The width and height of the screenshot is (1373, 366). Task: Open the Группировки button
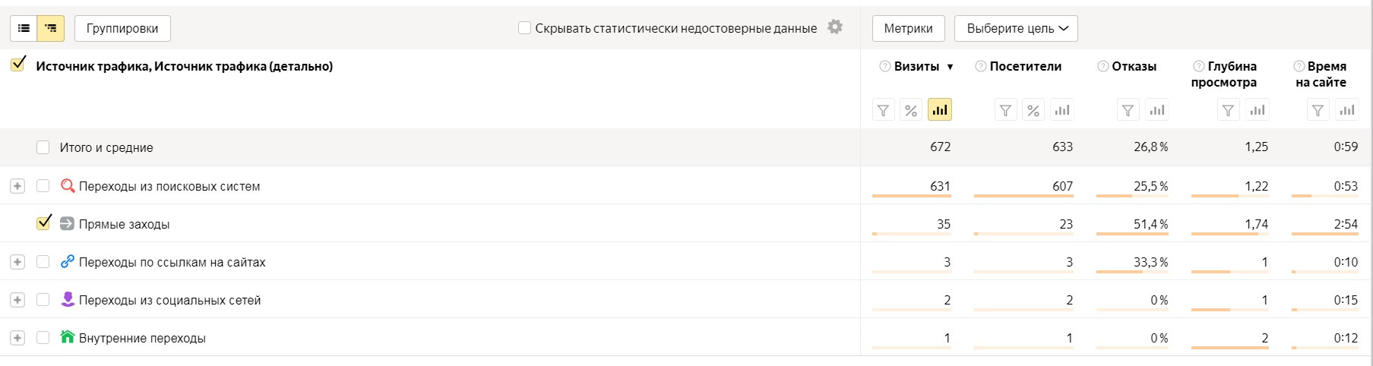tap(122, 29)
